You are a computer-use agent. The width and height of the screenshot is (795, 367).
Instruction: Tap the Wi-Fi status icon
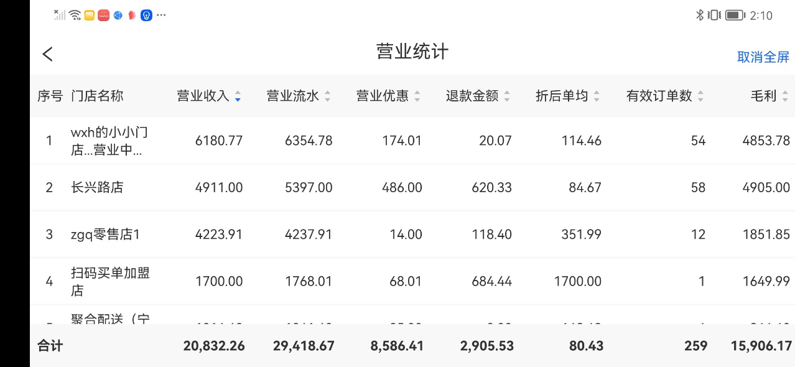pos(75,15)
